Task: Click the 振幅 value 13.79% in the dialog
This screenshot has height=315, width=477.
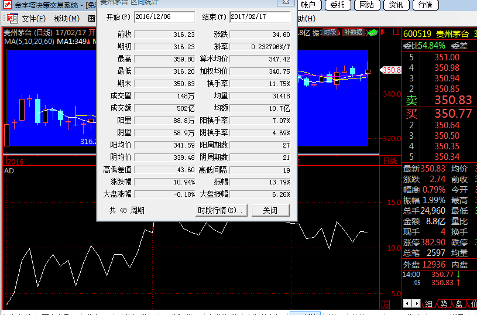Action: coord(260,182)
